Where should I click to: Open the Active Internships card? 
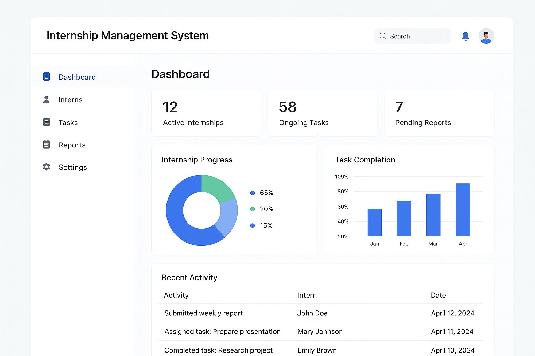(x=206, y=113)
